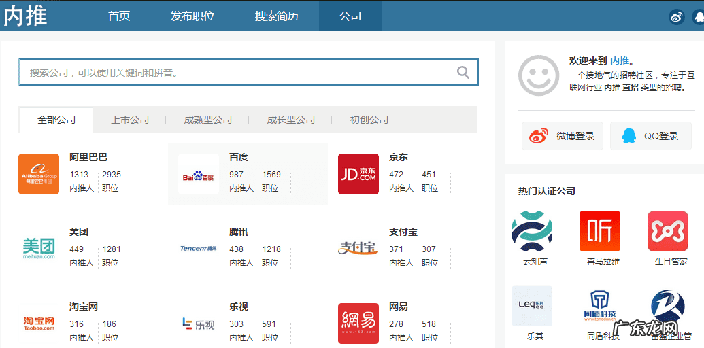Screen dimensions: 704x348
Task: Open 发布职位 in the top navigation
Action: point(192,16)
